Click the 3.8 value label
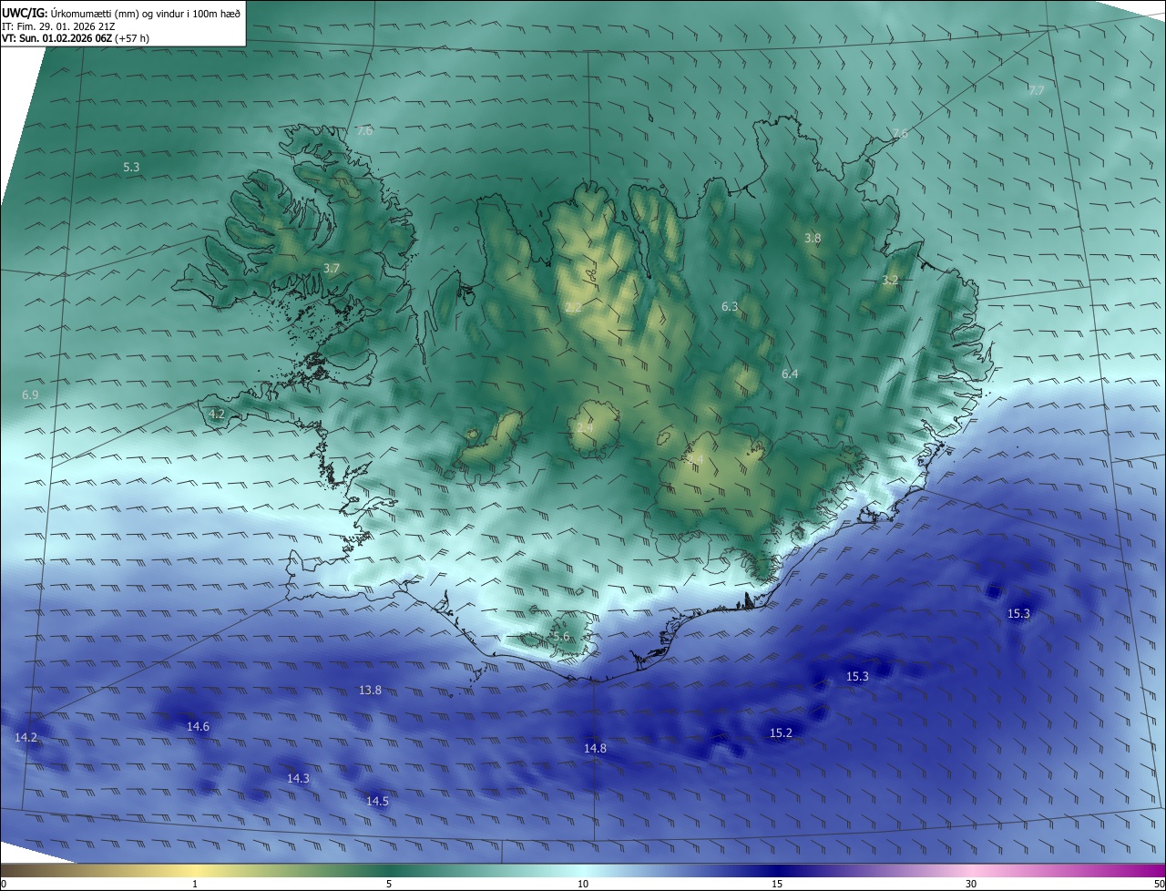This screenshot has width=1166, height=891. coord(813,238)
